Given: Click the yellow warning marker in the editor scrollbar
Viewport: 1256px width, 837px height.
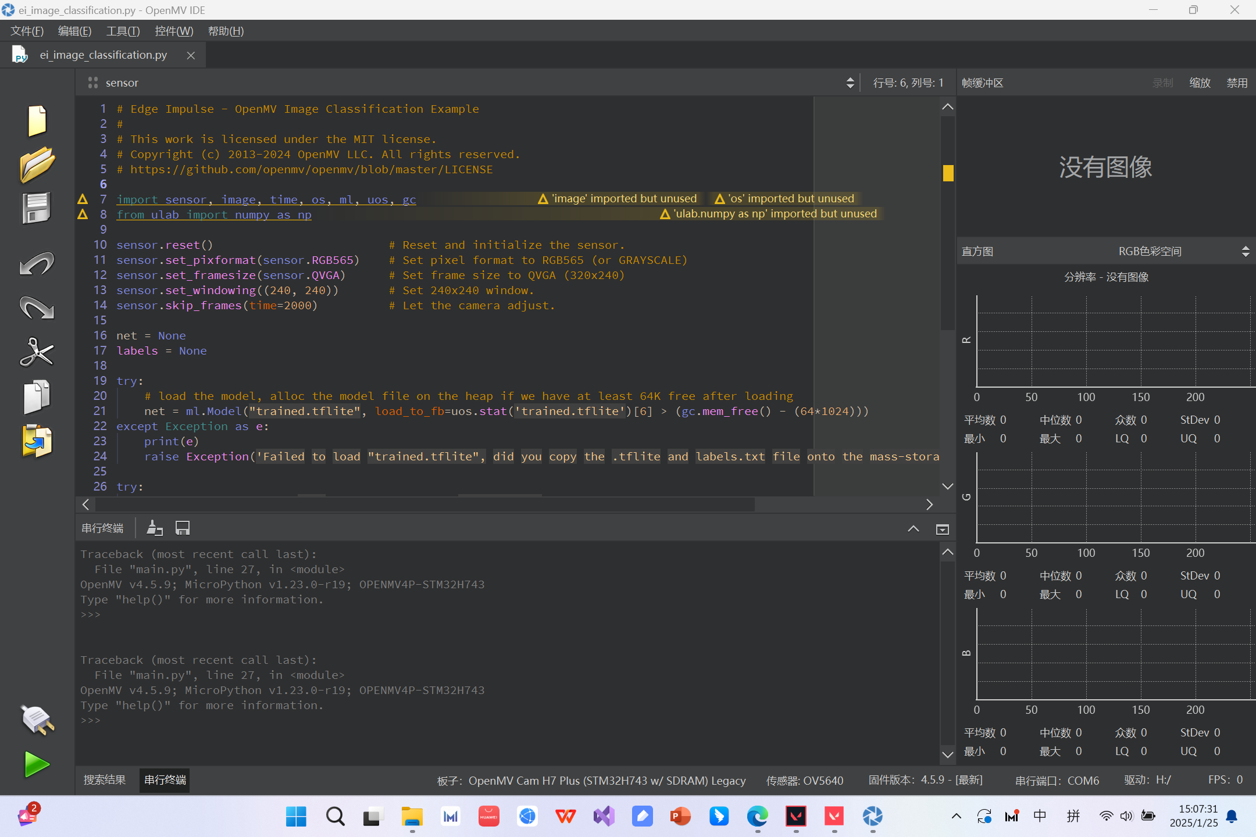Looking at the screenshot, I should (948, 173).
